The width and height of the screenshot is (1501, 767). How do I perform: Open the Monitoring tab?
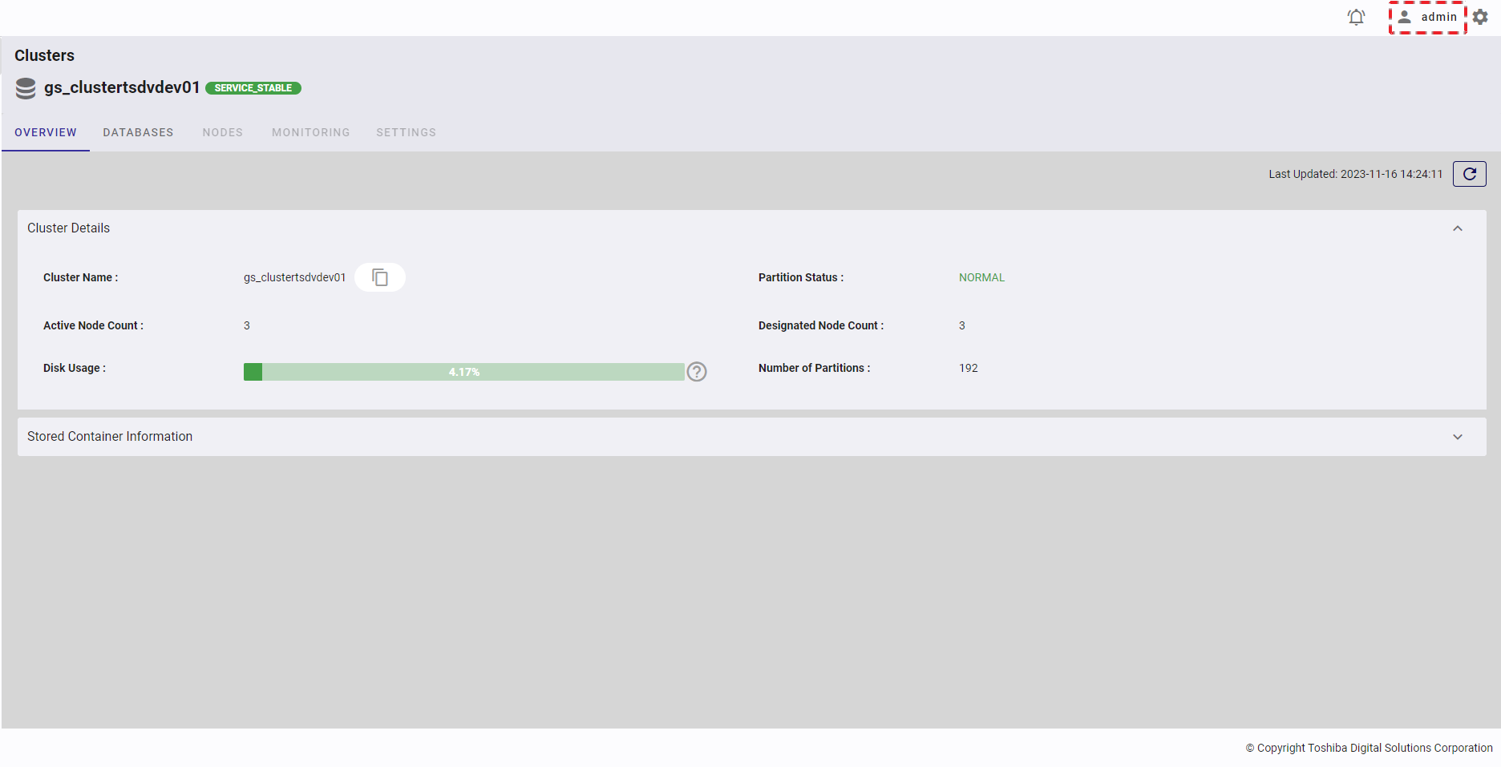[x=310, y=132]
